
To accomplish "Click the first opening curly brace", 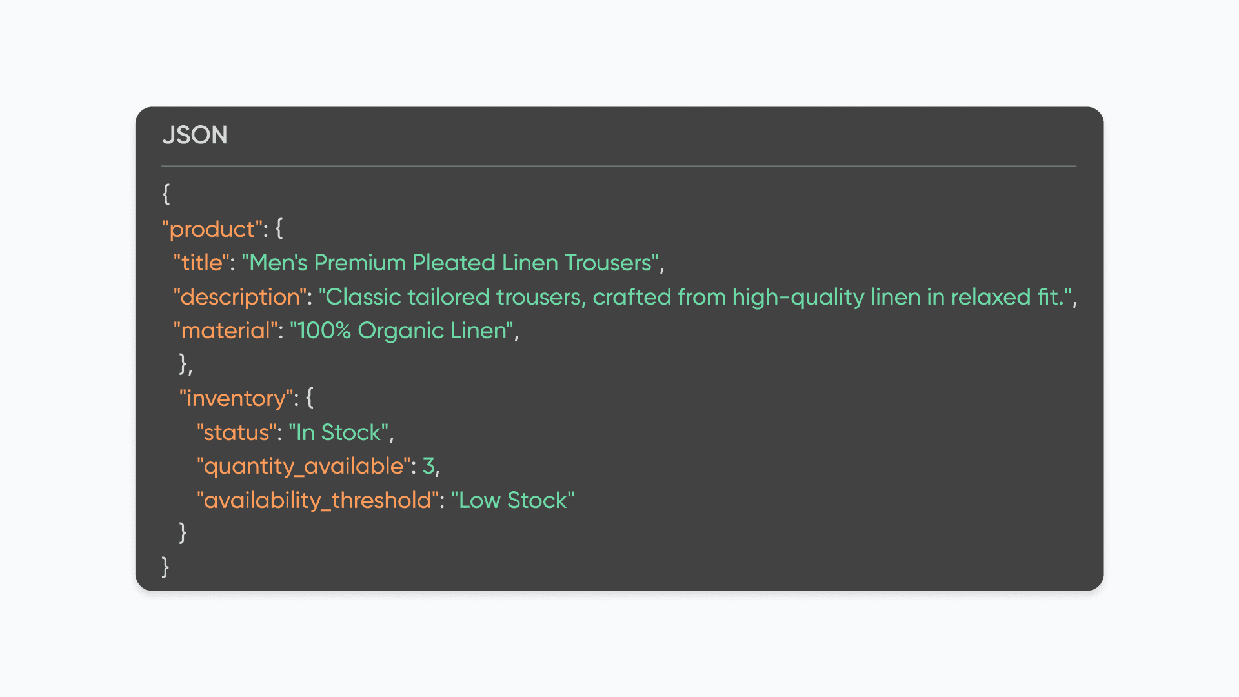I will (x=166, y=194).
